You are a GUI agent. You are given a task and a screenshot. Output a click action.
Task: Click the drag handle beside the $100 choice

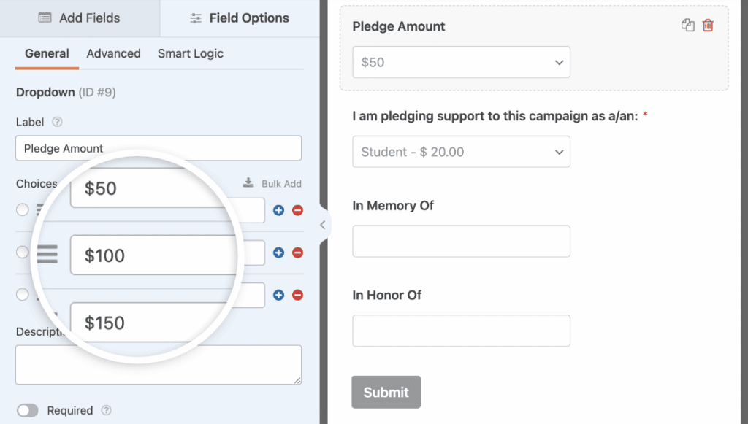(47, 254)
